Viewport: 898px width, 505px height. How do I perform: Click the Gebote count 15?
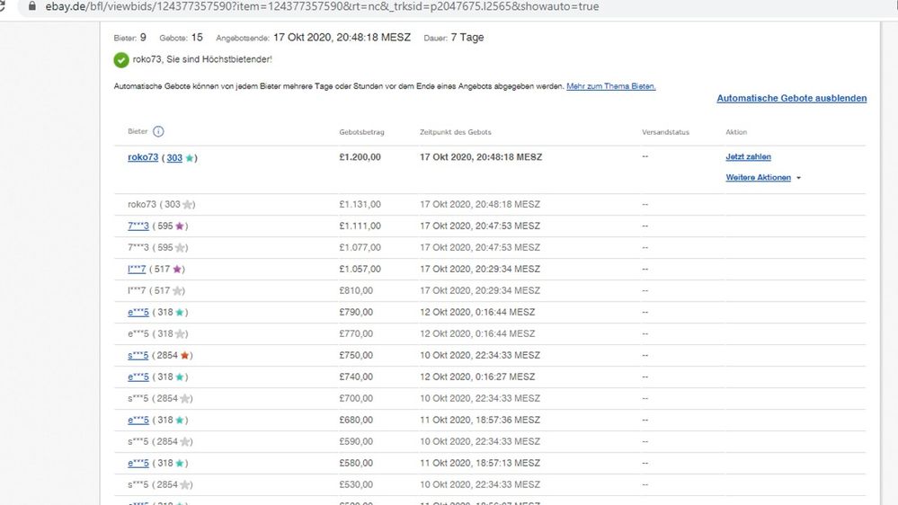click(x=197, y=37)
